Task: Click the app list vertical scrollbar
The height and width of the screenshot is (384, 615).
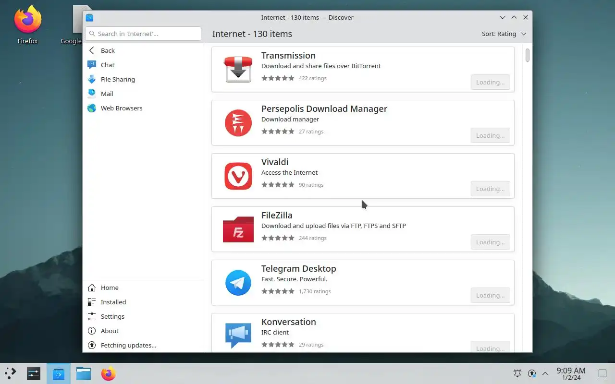Action: (528, 55)
